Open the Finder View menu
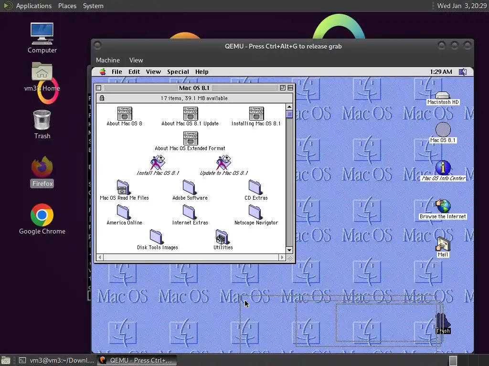This screenshot has width=489, height=366. pyautogui.click(x=153, y=72)
